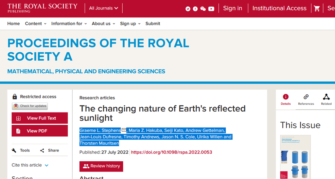Switch to the Related tab
This screenshot has width=335, height=179.
(326, 99)
